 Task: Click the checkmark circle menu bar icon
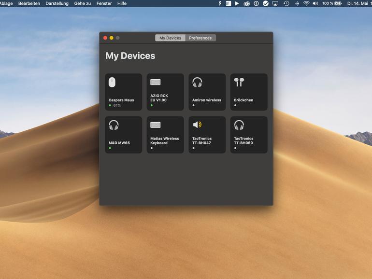(x=266, y=3)
